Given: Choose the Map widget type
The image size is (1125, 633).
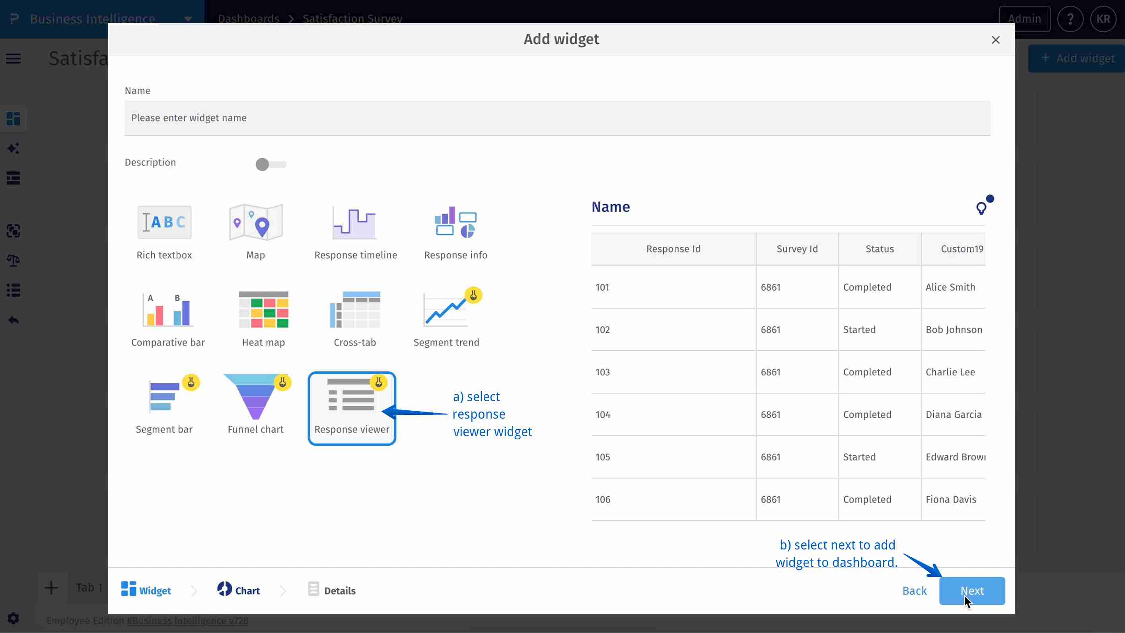Looking at the screenshot, I should tap(256, 223).
